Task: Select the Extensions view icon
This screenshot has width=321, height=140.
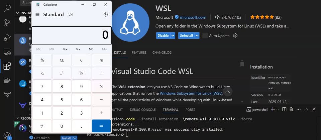Action: pyautogui.click(x=7, y=66)
